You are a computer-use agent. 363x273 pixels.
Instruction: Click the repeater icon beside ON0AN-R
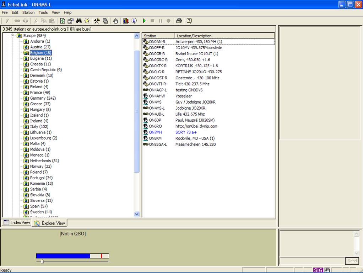click(145, 42)
